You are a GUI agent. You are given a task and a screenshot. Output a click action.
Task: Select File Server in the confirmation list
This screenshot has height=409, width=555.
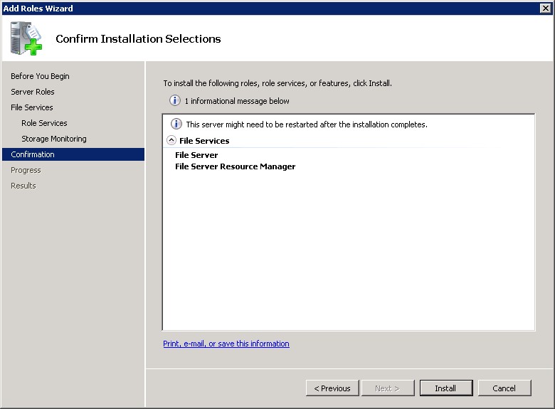pyautogui.click(x=196, y=155)
